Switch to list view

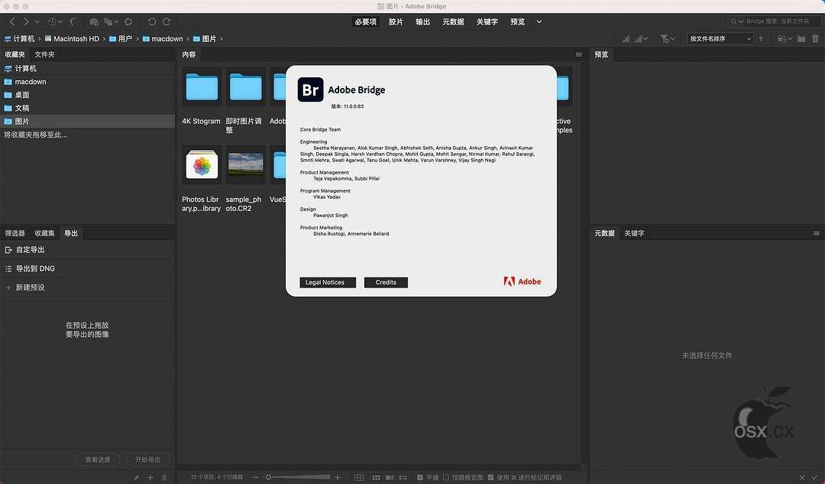pyautogui.click(x=403, y=477)
